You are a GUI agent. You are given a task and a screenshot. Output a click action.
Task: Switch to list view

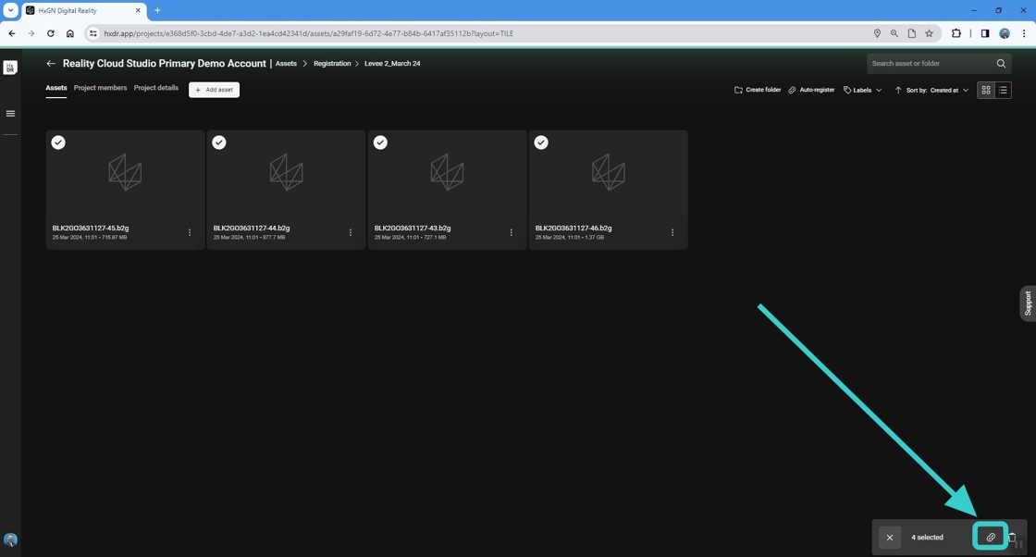point(1003,90)
